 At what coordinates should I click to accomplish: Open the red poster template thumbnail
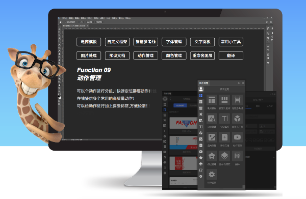(184, 163)
